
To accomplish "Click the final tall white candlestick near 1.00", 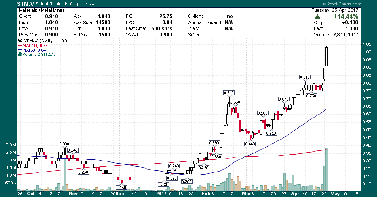I will [x=326, y=57].
